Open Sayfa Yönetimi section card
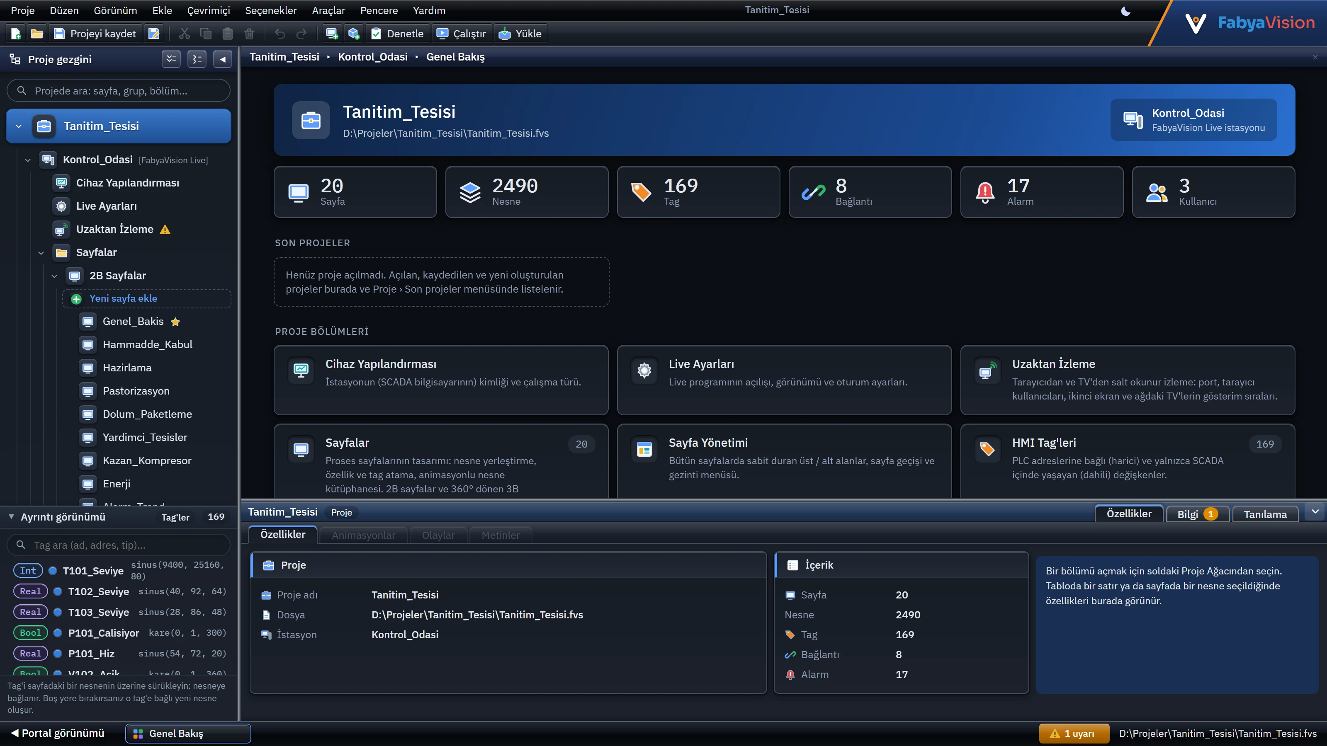The image size is (1327, 746). click(784, 461)
